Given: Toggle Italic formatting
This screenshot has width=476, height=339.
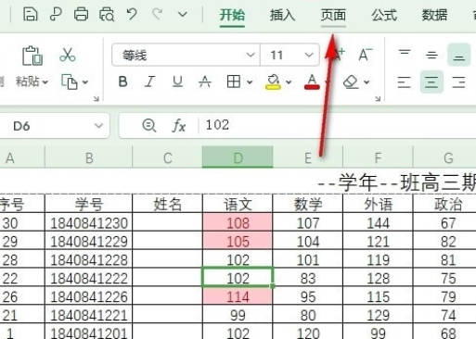Looking at the screenshot, I should pos(150,82).
